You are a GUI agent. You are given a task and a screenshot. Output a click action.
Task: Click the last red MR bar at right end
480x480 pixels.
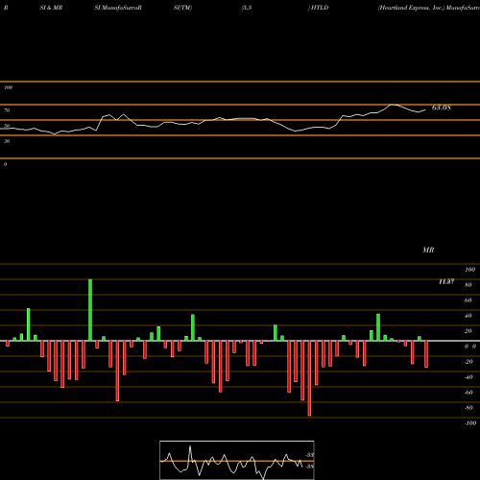[x=426, y=354]
